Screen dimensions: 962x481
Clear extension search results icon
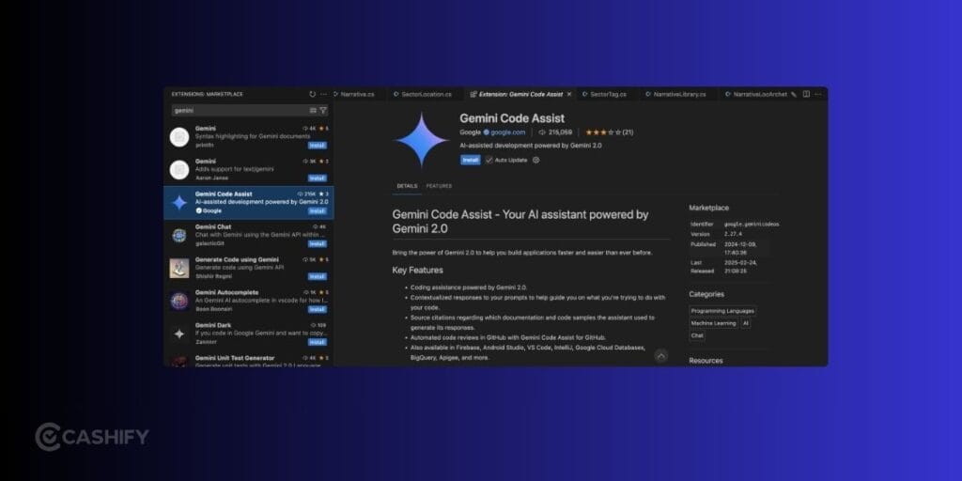pos(313,111)
